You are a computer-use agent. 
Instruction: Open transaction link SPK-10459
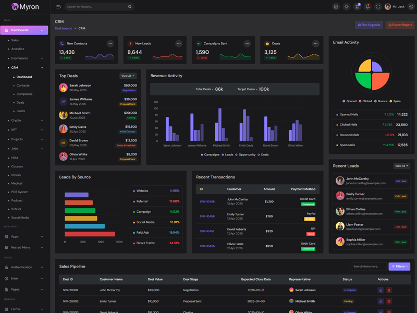tap(207, 201)
